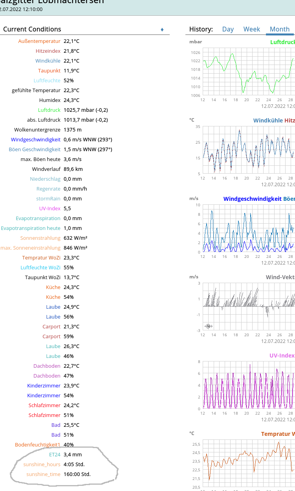The width and height of the screenshot is (295, 491).
Task: Click the Windgeschwindigkeit label in conditions list
Action: tap(36, 139)
